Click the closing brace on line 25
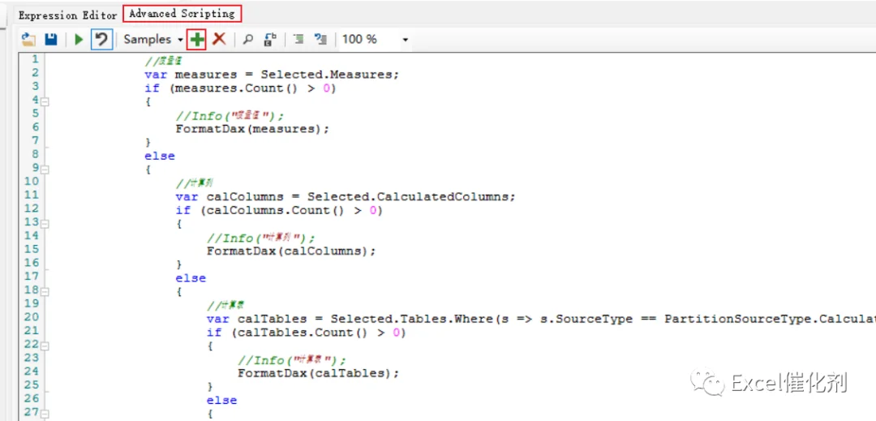The width and height of the screenshot is (876, 421). tap(210, 387)
